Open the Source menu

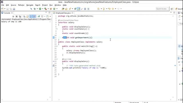click(x=13, y=5)
